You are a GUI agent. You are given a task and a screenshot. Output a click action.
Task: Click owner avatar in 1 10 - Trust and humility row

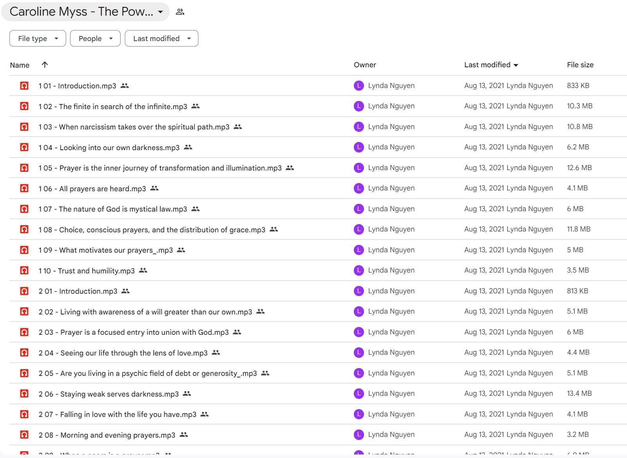point(359,270)
